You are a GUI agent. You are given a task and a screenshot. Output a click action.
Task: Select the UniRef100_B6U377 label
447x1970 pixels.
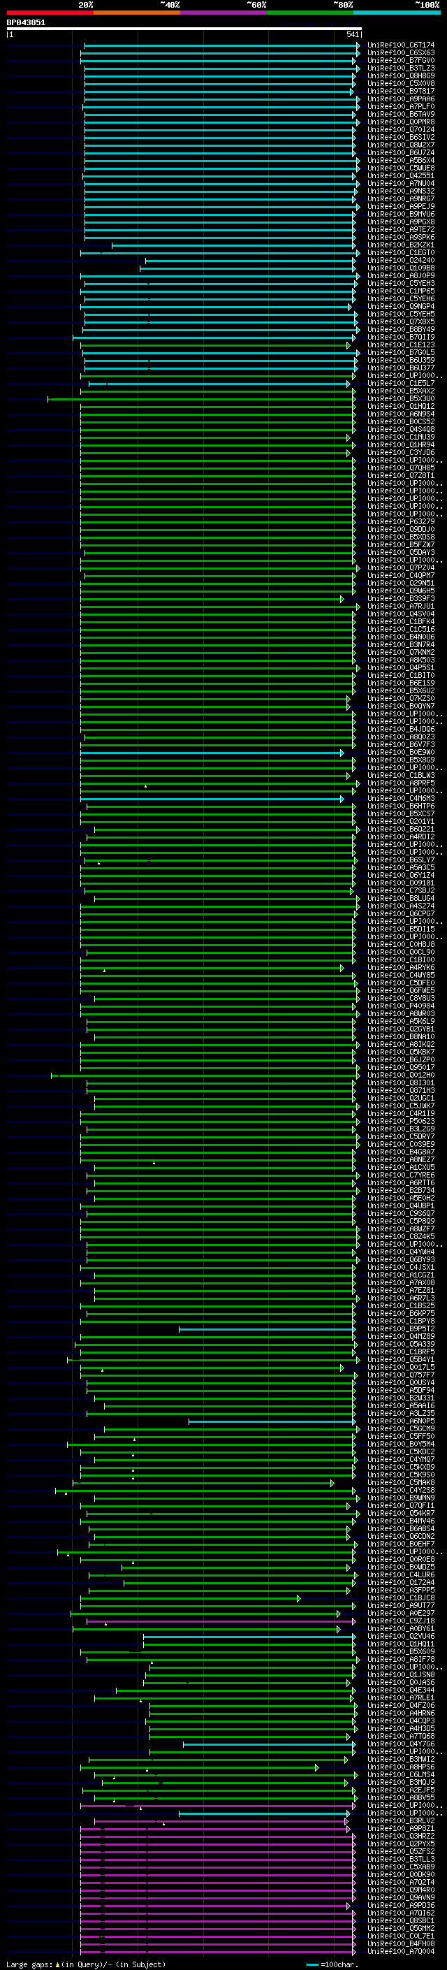pos(400,368)
